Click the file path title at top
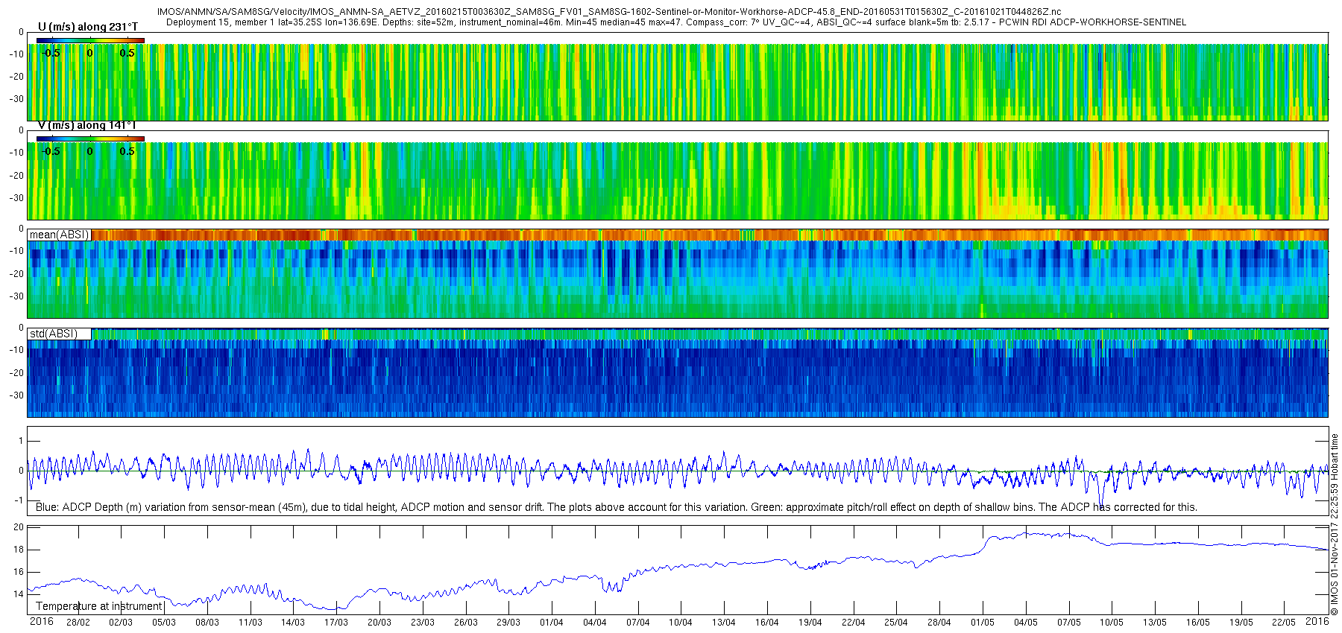 click(x=609, y=12)
